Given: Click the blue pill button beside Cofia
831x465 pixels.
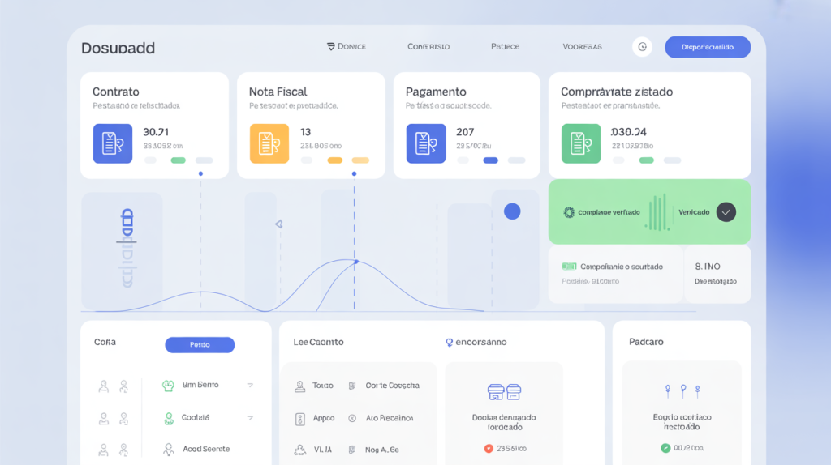Looking at the screenshot, I should click(x=200, y=345).
